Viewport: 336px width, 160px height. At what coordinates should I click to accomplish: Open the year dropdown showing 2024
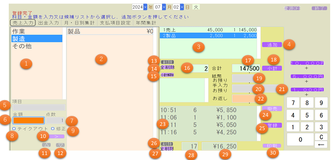click(x=139, y=7)
